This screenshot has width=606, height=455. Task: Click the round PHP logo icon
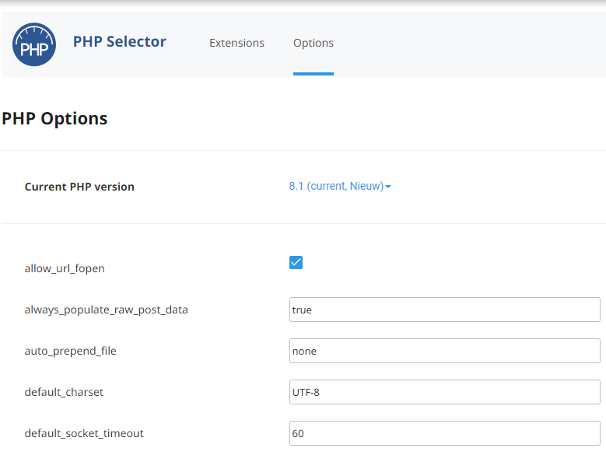tap(34, 44)
